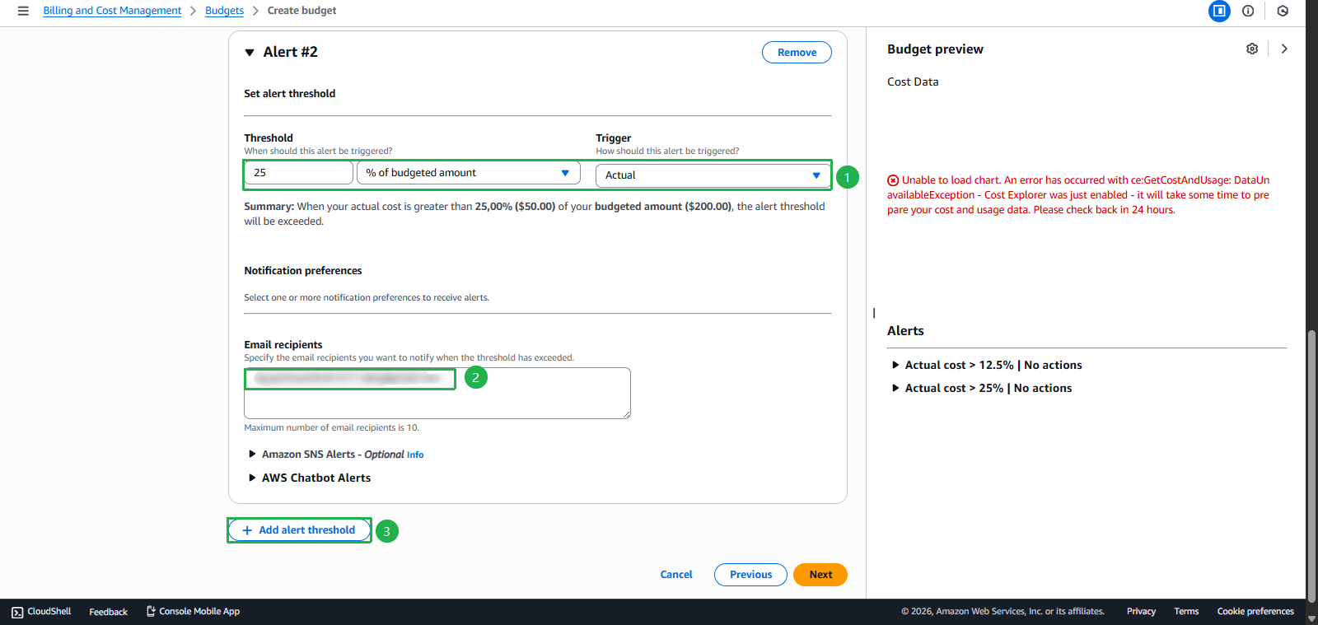
Task: Click the Add alert threshold button
Action: pos(299,530)
